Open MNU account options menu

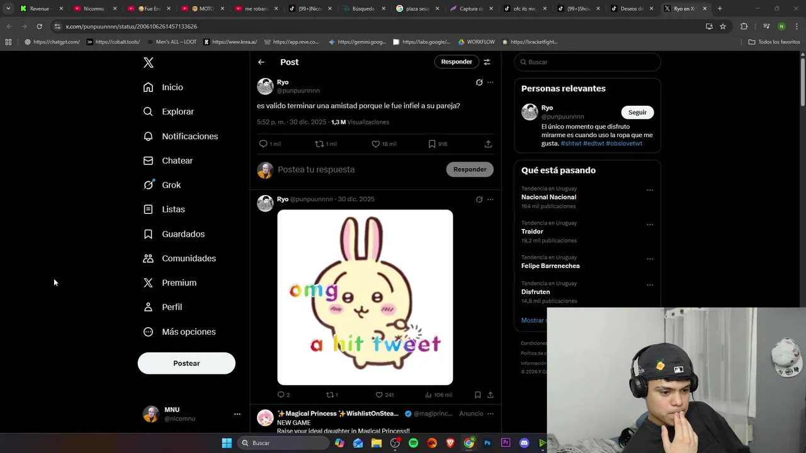click(237, 414)
